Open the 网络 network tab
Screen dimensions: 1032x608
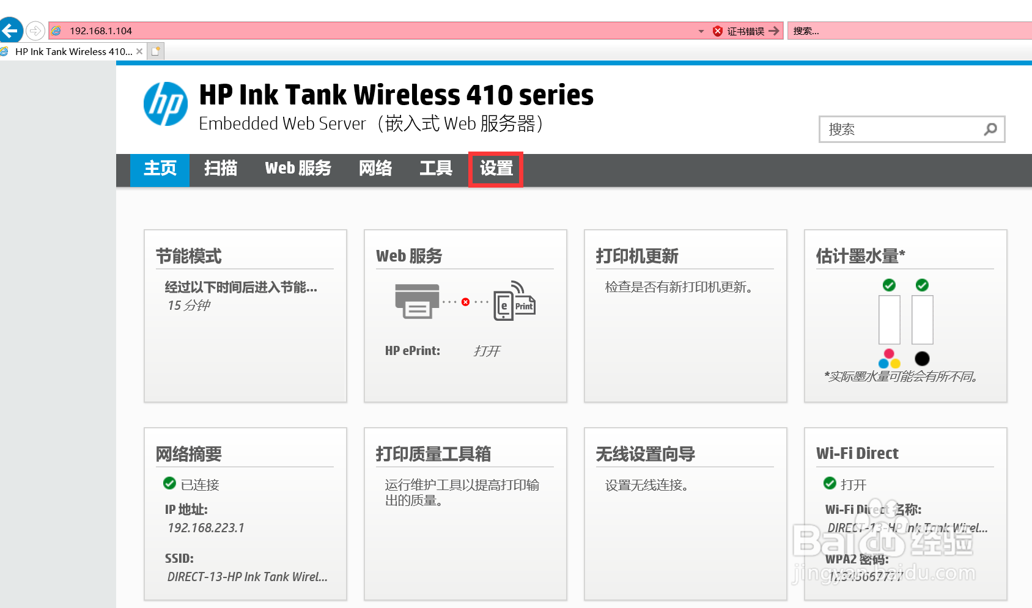coord(375,169)
